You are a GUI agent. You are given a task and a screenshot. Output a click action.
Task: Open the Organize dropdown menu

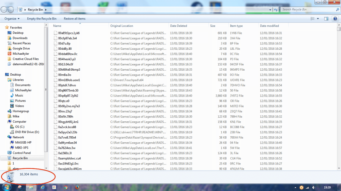[12, 19]
